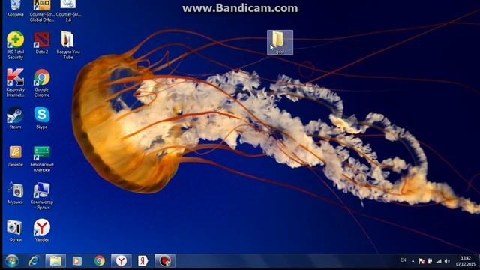Open the network signal tray icon

(x=439, y=261)
